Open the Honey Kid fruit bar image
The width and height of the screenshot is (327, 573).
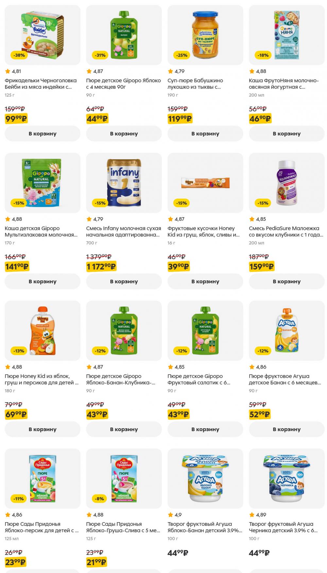point(205,183)
